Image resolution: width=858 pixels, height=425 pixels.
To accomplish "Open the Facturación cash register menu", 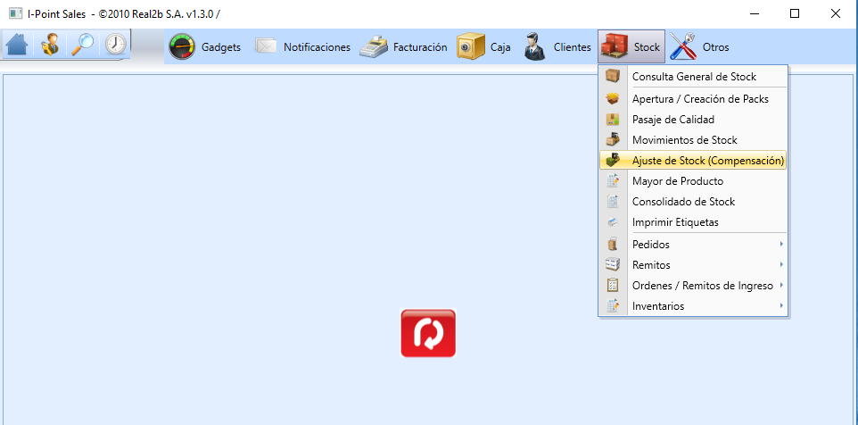I will (x=403, y=47).
